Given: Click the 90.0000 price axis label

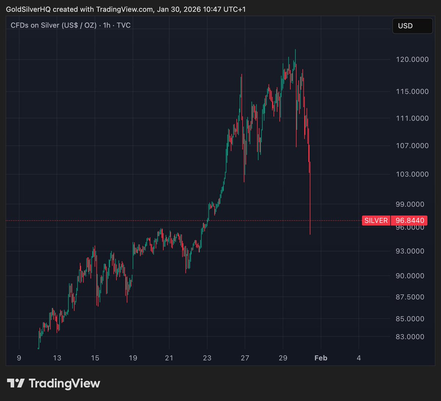Looking at the screenshot, I should pos(410,276).
